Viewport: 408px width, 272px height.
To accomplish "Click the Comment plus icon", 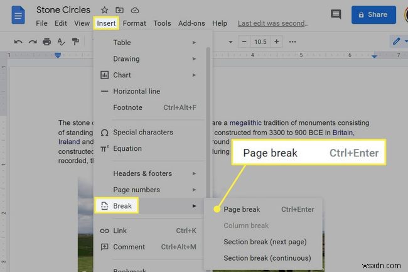I will 105,247.
